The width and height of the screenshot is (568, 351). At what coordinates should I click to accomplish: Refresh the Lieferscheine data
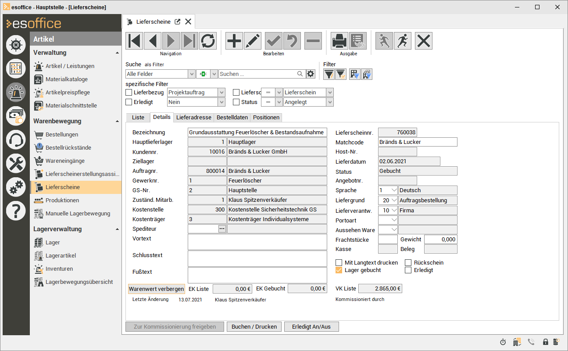click(208, 41)
